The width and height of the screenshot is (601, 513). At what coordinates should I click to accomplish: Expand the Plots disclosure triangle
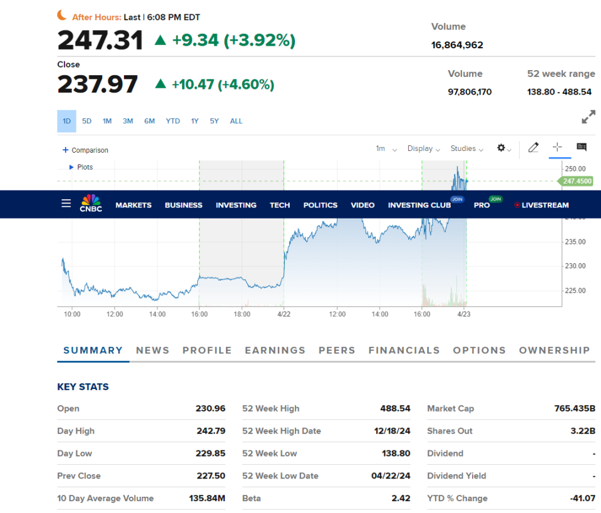71,167
